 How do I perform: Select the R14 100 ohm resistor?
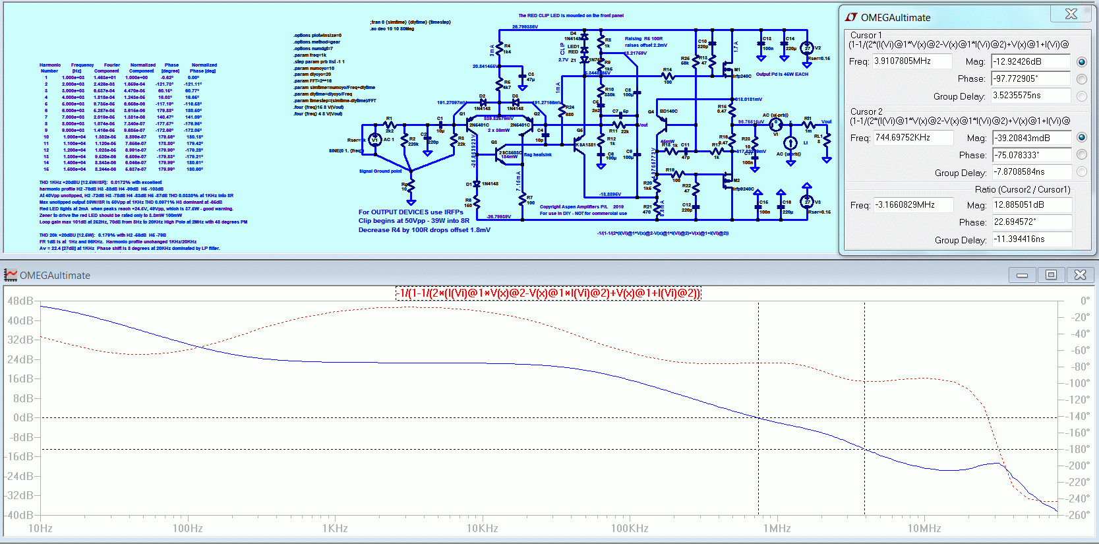668,76
